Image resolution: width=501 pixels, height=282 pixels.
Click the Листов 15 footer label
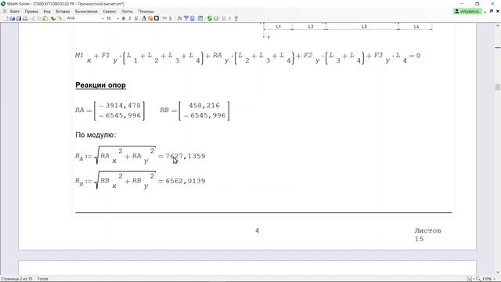click(x=427, y=235)
